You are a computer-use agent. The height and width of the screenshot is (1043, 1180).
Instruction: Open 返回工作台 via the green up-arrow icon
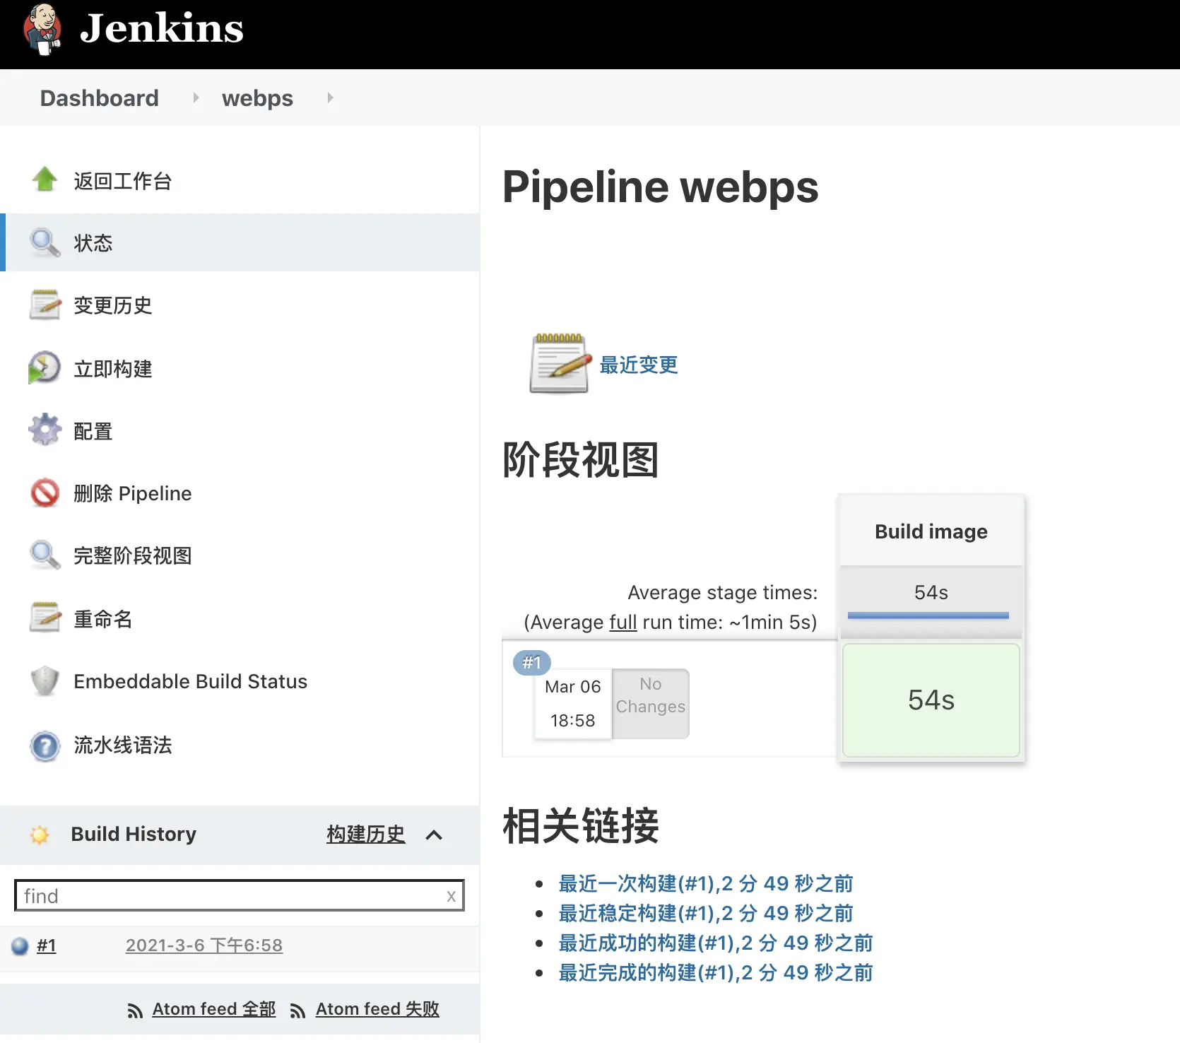click(x=45, y=180)
